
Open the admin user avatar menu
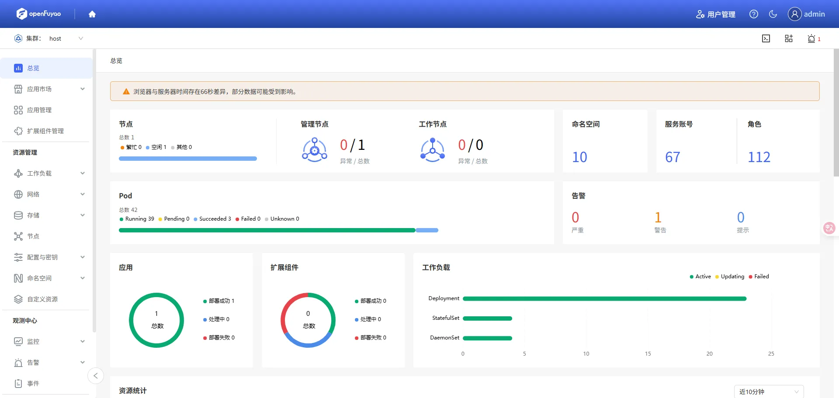click(x=806, y=14)
